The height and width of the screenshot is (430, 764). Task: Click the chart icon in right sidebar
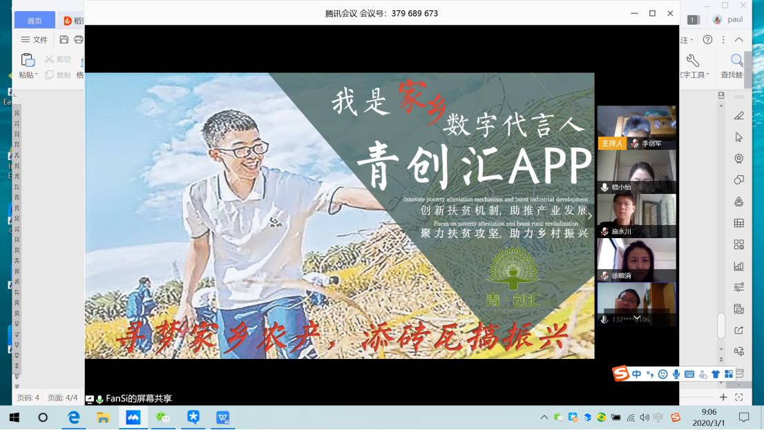pyautogui.click(x=738, y=266)
